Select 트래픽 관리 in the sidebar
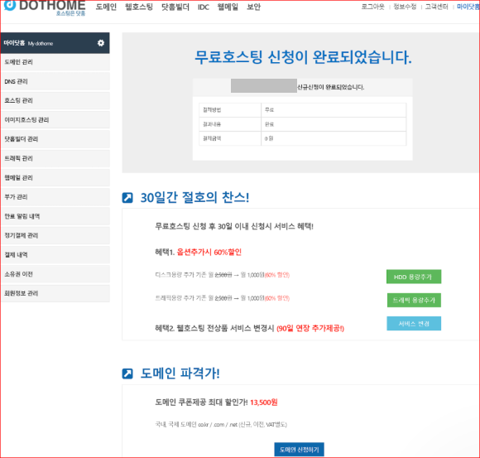The height and width of the screenshot is (458, 480). click(55, 158)
